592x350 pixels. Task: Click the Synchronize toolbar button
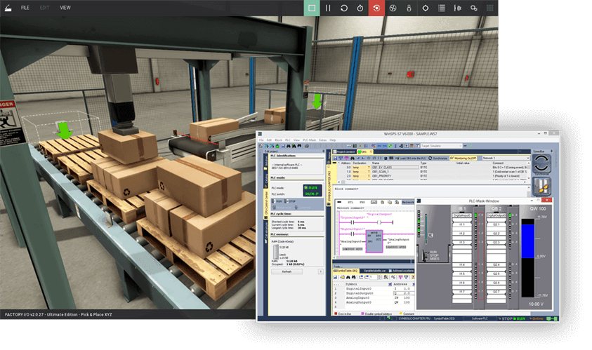[x=438, y=158]
